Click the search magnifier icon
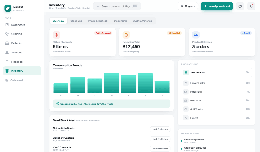The image size is (260, 152). 98,6
